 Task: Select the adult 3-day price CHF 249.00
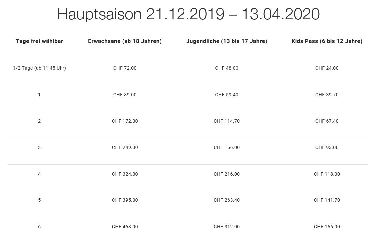click(125, 147)
